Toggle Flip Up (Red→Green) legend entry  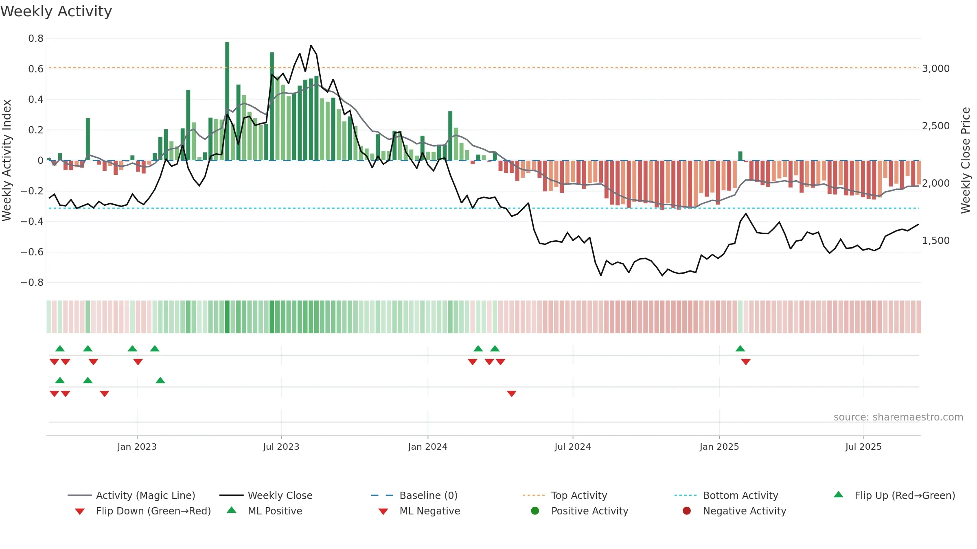pyautogui.click(x=894, y=495)
